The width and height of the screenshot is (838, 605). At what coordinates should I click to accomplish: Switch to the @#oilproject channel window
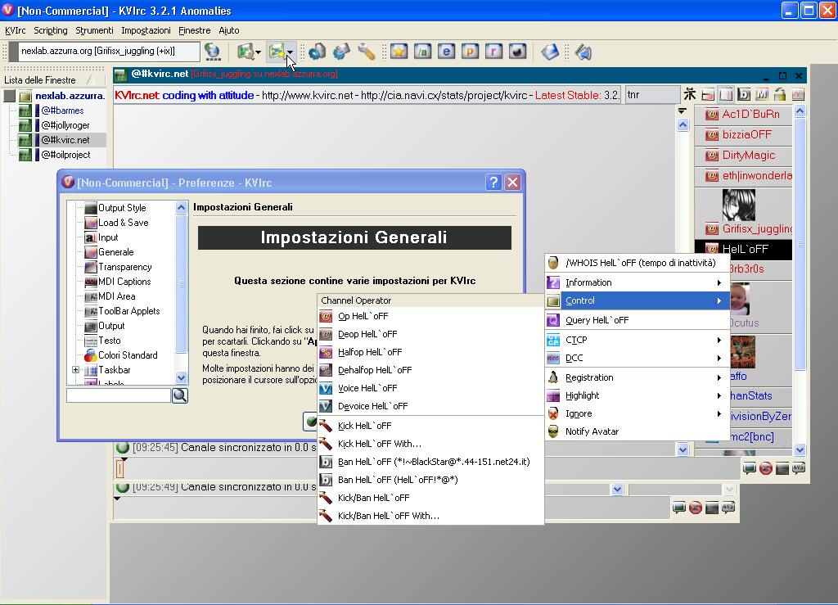click(x=65, y=155)
